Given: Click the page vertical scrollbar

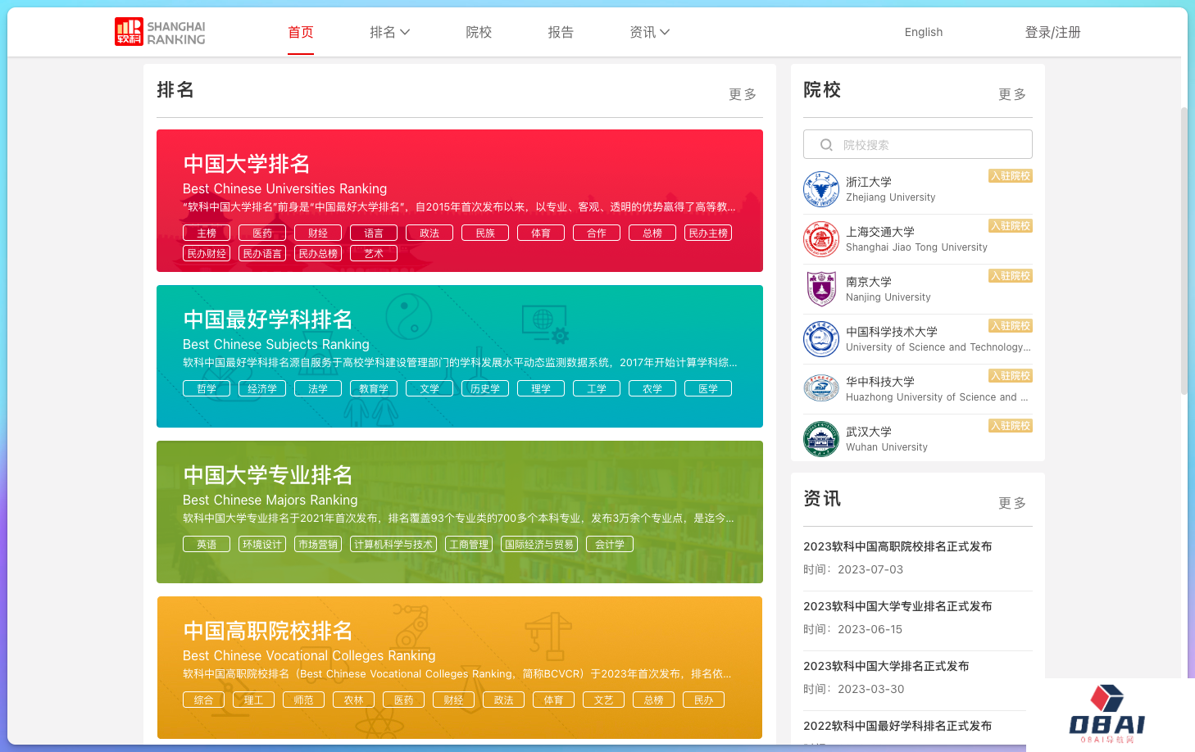Looking at the screenshot, I should point(1184,250).
